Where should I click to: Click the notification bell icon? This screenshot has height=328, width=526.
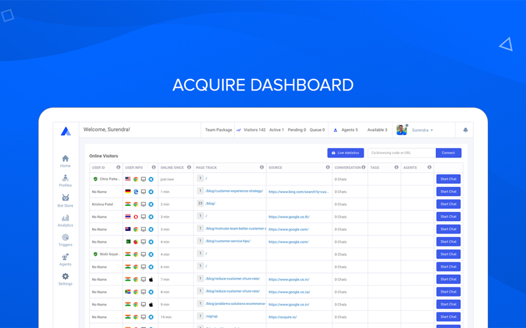(466, 130)
